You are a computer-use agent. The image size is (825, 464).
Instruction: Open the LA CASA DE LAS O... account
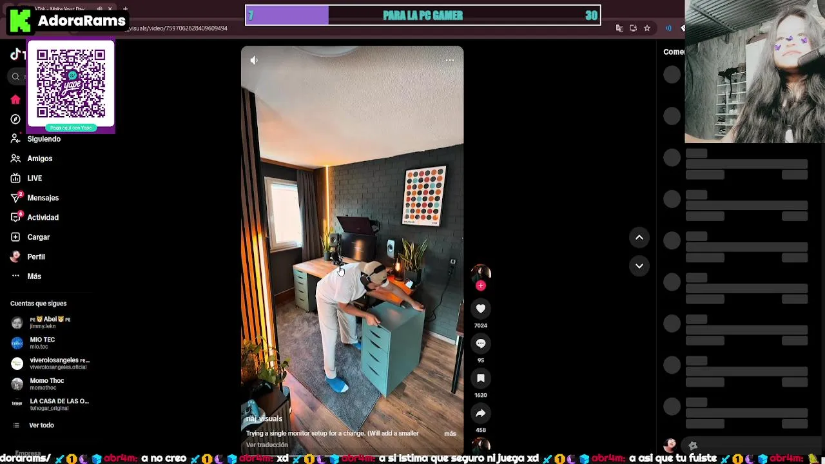coord(52,404)
